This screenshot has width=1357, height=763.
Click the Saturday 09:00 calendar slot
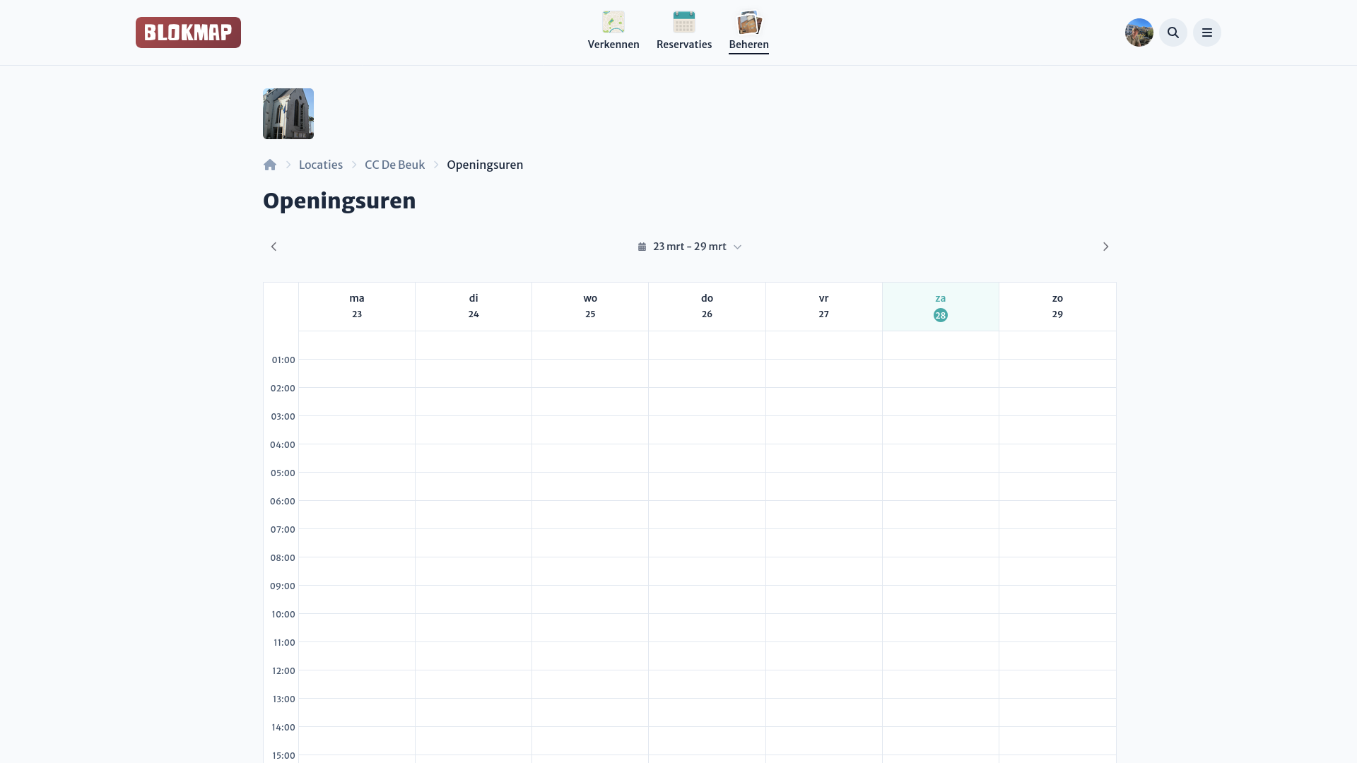pyautogui.click(x=941, y=600)
